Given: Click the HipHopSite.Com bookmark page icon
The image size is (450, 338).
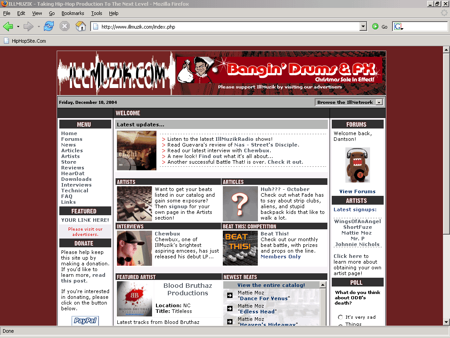Looking at the screenshot, I should 6,41.
